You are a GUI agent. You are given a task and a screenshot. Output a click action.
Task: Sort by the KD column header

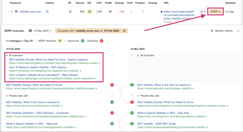click(x=89, y=3)
